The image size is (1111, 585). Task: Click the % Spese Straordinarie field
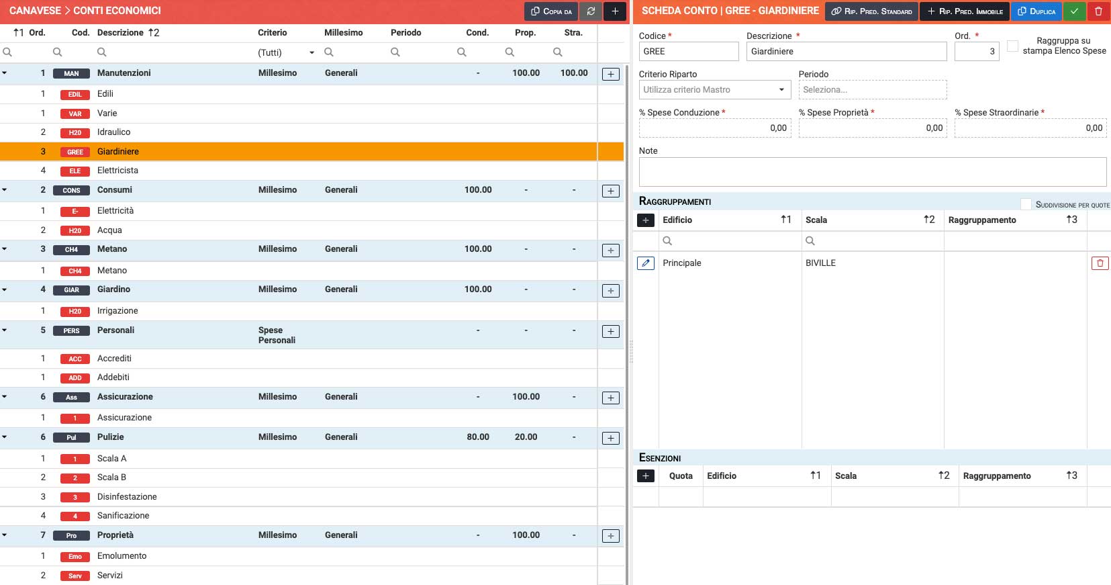click(1030, 128)
